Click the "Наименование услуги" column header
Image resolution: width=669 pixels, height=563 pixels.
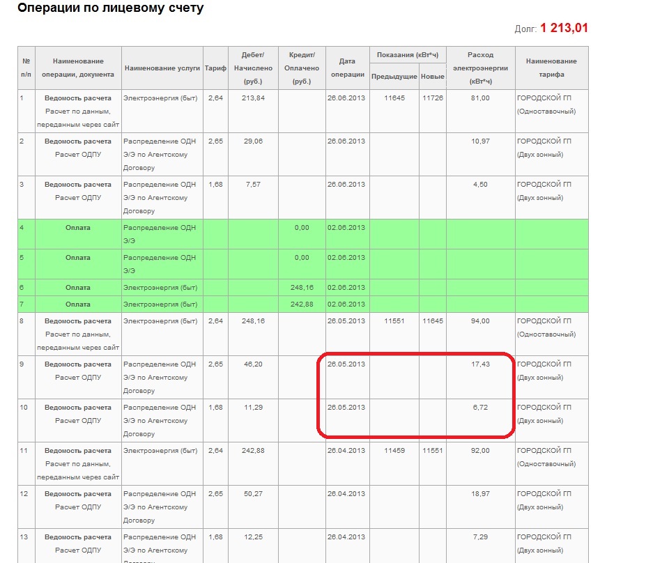[162, 68]
